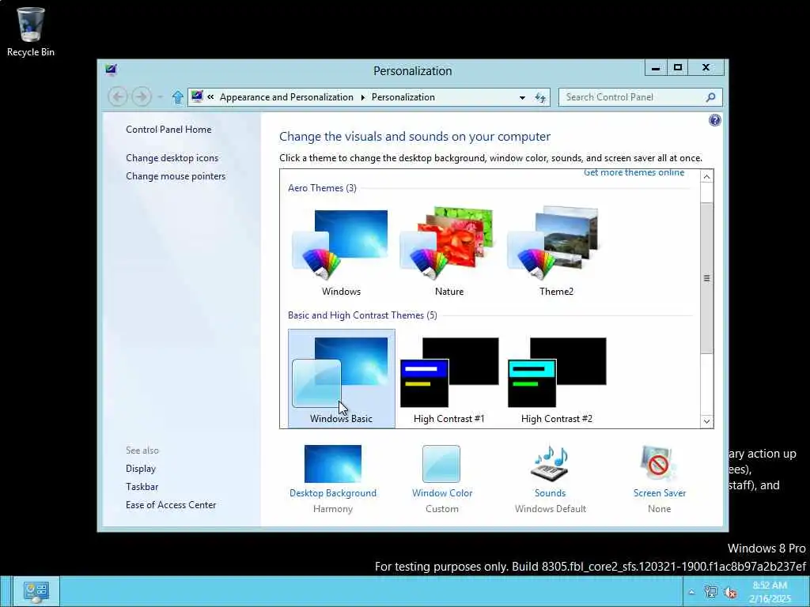
Task: Open the Recycle Bin desktop icon
Action: click(31, 32)
